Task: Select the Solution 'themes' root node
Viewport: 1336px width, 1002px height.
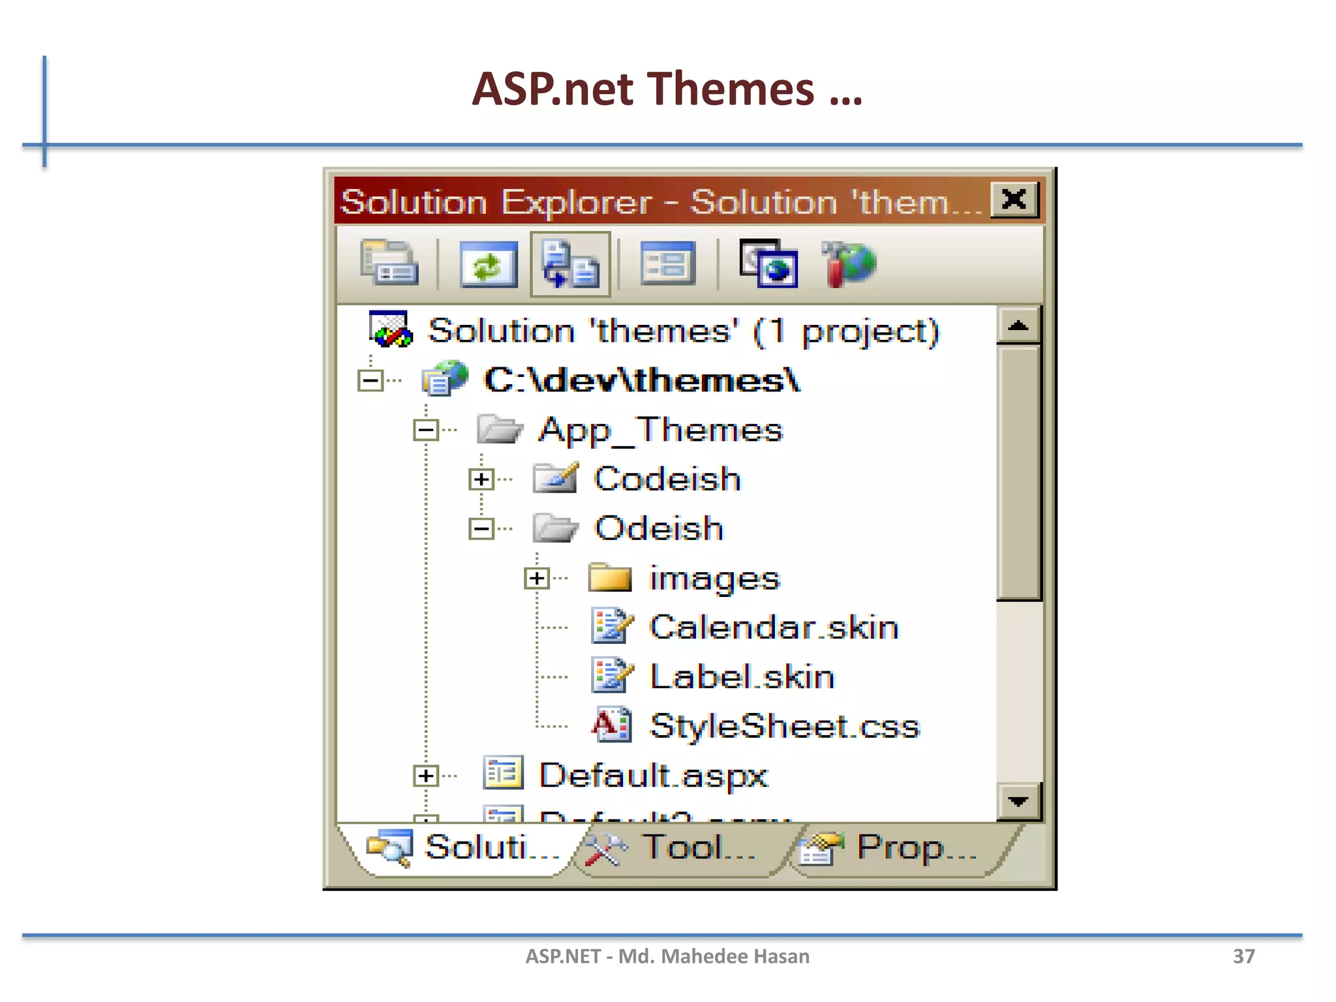Action: (682, 331)
